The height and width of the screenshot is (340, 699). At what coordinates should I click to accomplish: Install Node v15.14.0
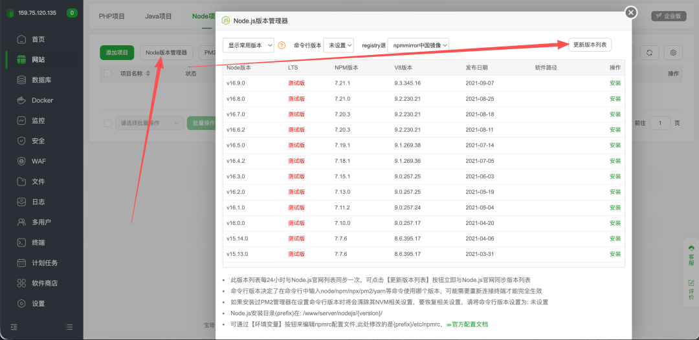point(616,239)
